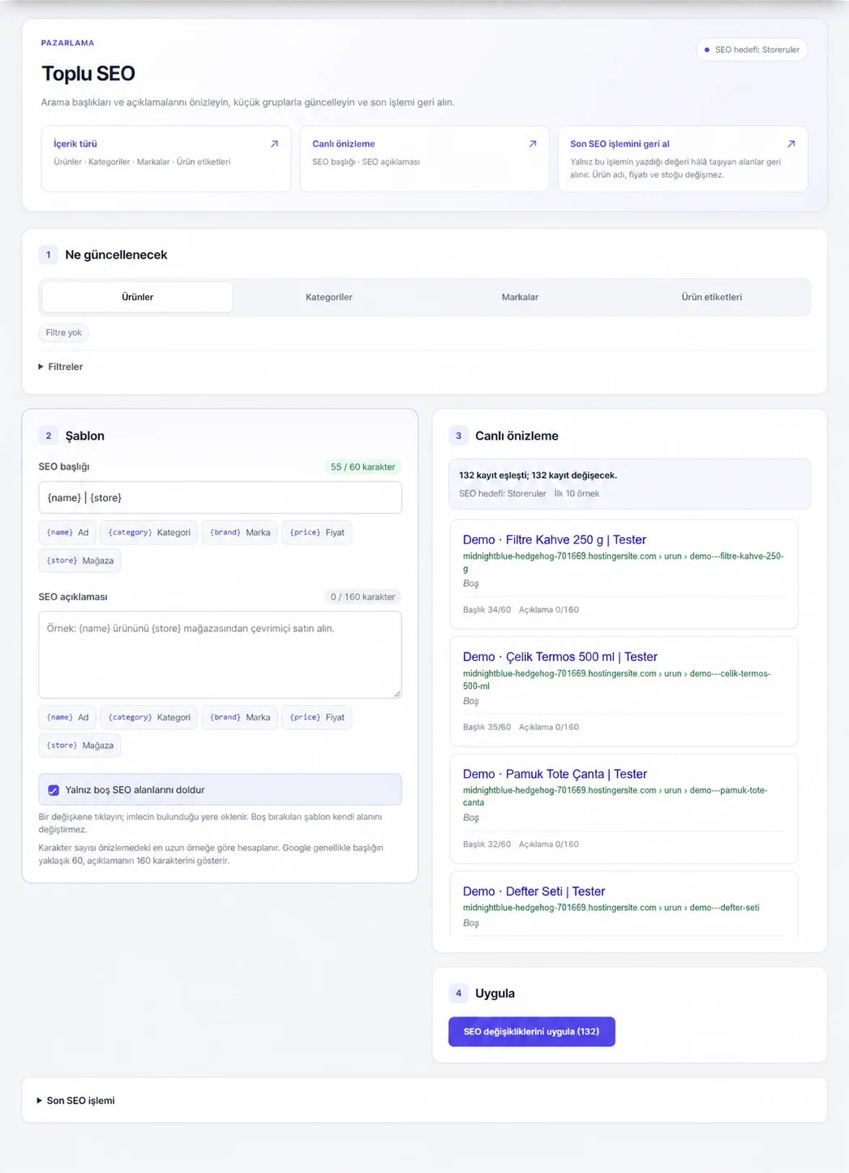This screenshot has width=849, height=1173.
Task: Click the arrow icon on İçerik türü card
Action: tap(274, 144)
